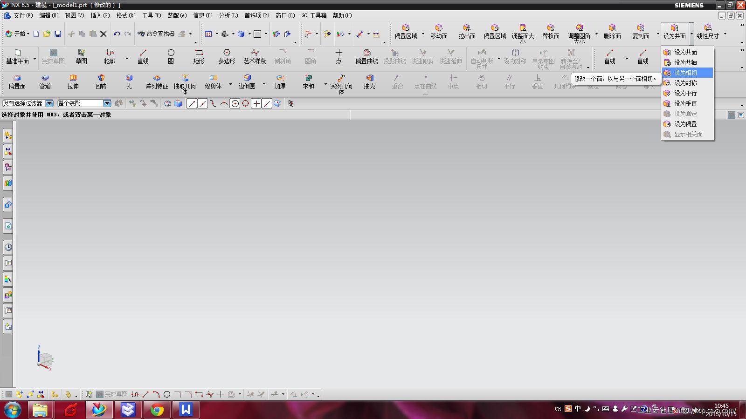The image size is (746, 419).
Task: Click the 管道 tube tool
Action: [x=45, y=82]
